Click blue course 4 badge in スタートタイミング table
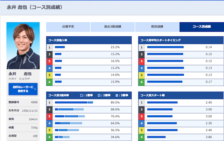 (x=141, y=68)
